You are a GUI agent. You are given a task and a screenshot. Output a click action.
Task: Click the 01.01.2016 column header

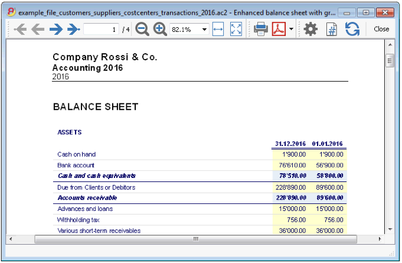[x=327, y=144]
